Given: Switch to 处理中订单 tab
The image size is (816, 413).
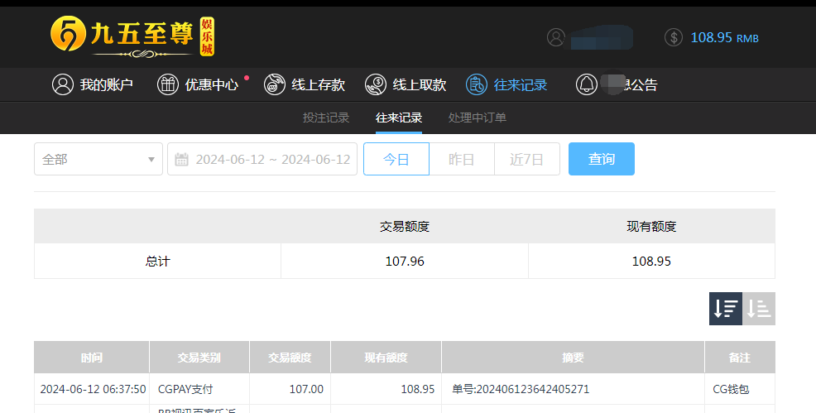Looking at the screenshot, I should [478, 118].
